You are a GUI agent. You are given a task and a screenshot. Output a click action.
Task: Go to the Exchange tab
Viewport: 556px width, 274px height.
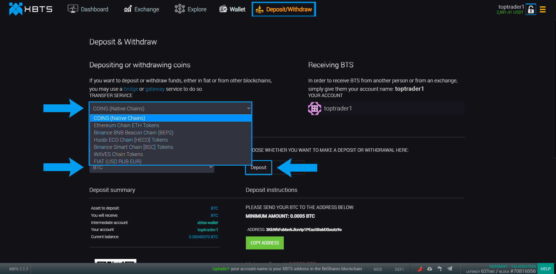141,9
